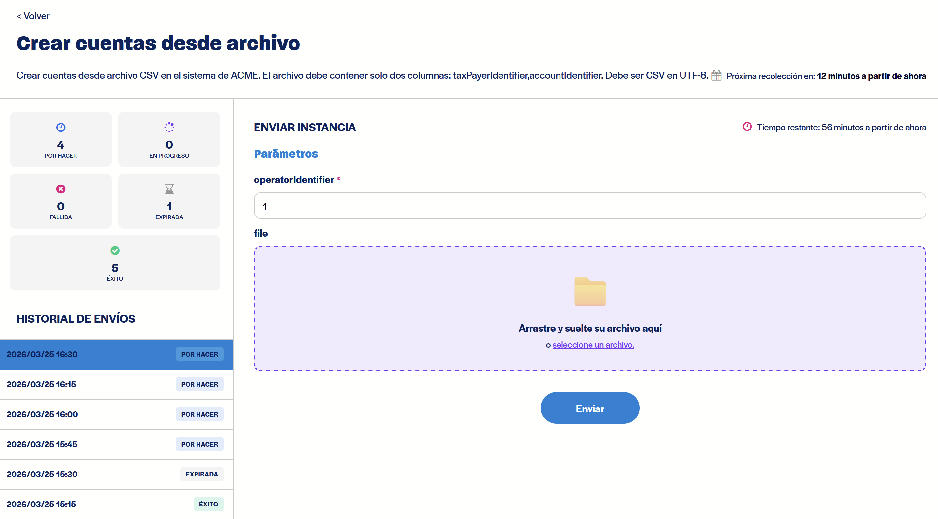Click the hourglass icon above EXPIRADA

click(169, 189)
